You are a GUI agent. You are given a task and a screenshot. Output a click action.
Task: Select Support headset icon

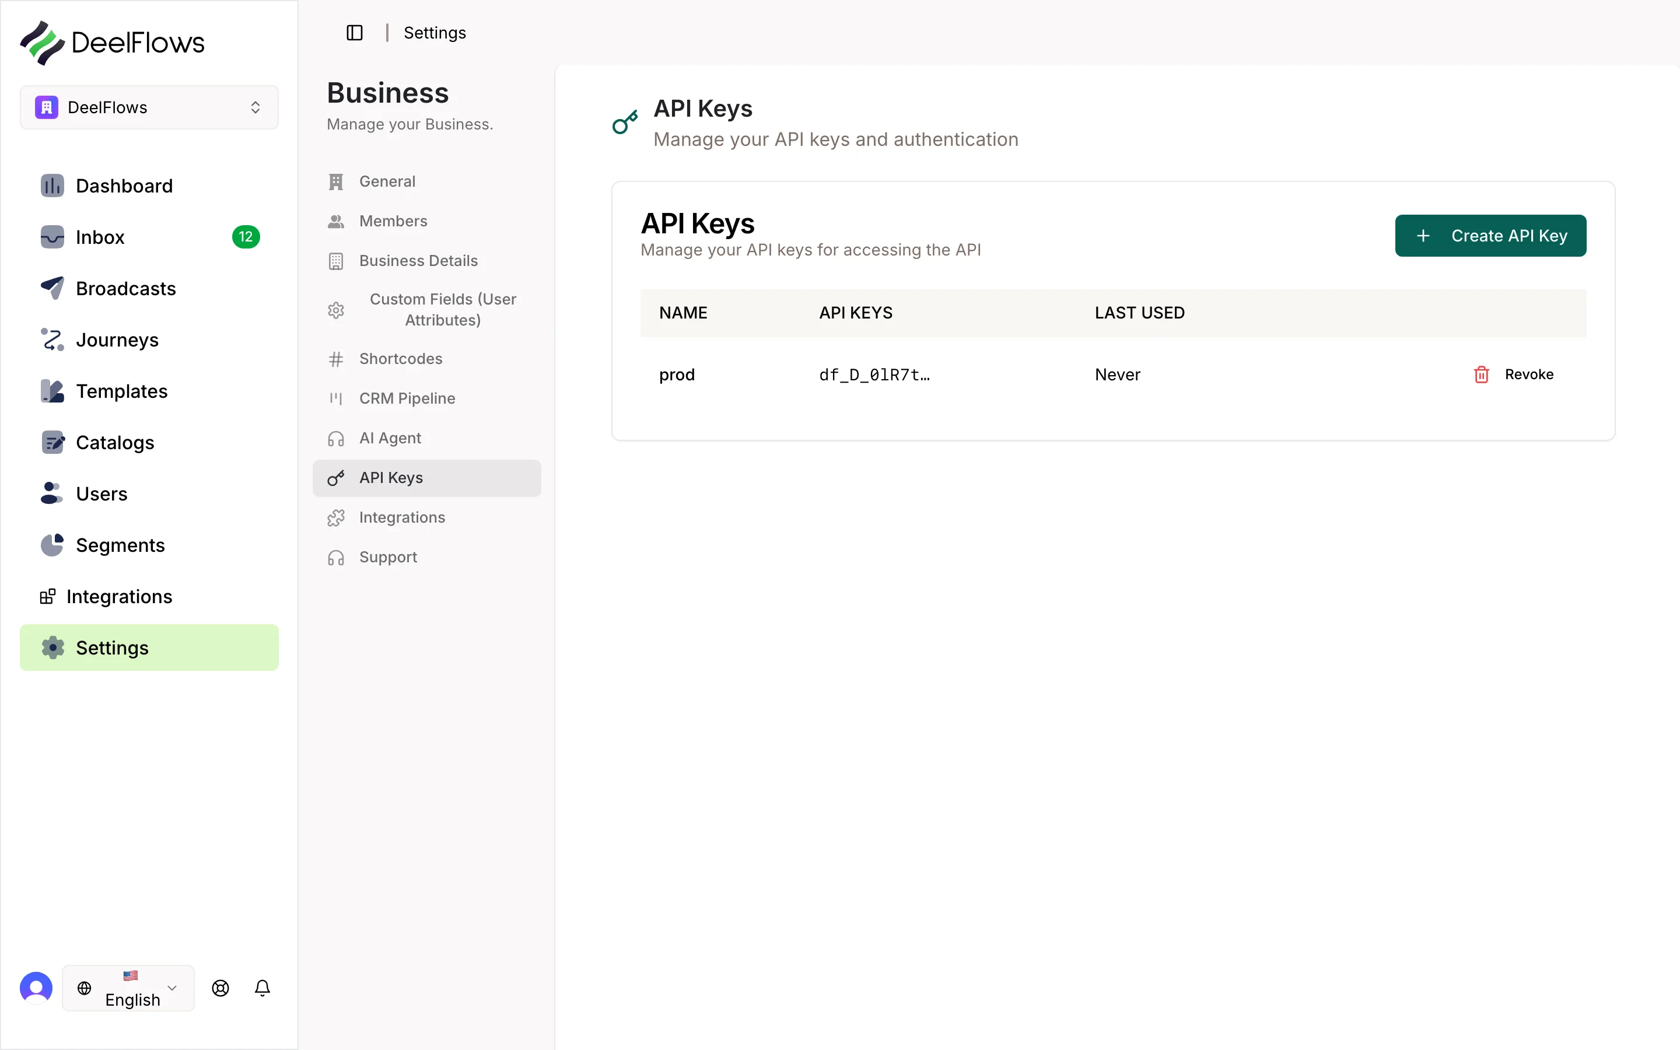click(x=336, y=557)
